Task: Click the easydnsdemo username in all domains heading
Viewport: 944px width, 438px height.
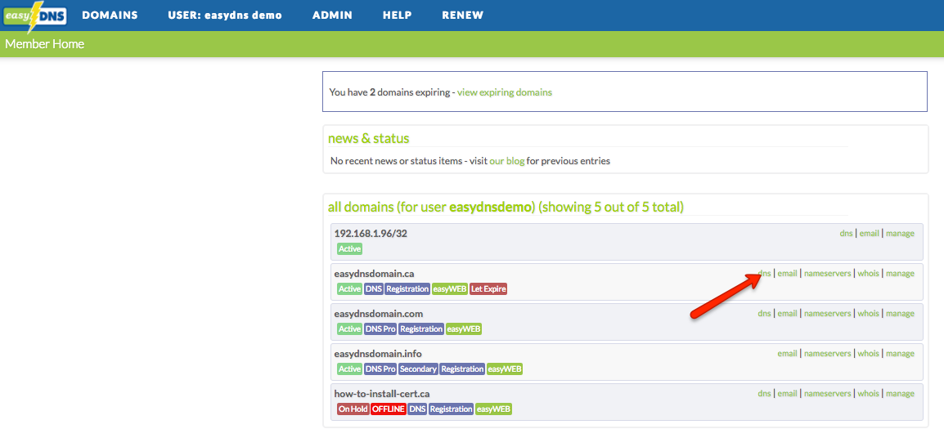Action: tap(492, 208)
